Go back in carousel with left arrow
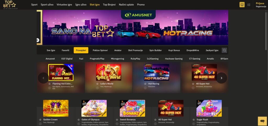 43,78
